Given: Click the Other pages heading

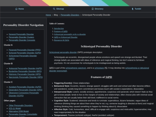Looking at the screenshot, I should (10, 101).
